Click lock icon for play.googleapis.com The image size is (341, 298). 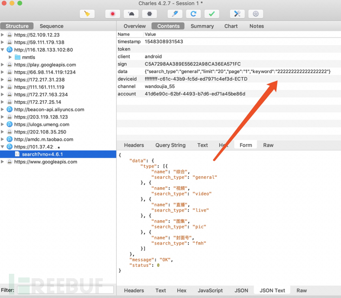tap(9, 65)
